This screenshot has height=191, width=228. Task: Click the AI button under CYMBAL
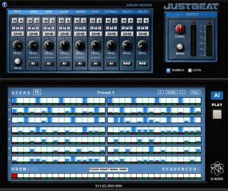[x=111, y=64]
